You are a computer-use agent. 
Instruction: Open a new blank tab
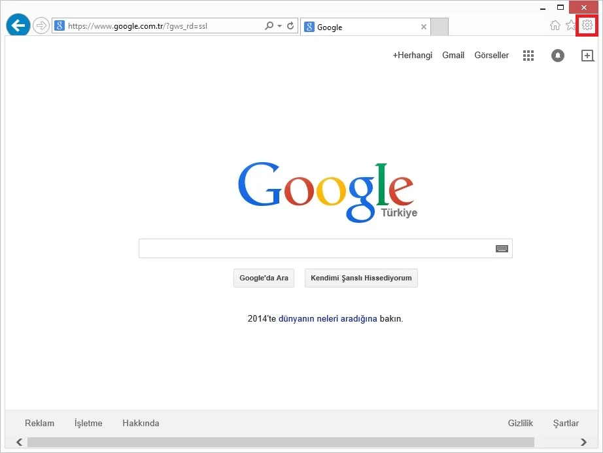[x=439, y=27]
